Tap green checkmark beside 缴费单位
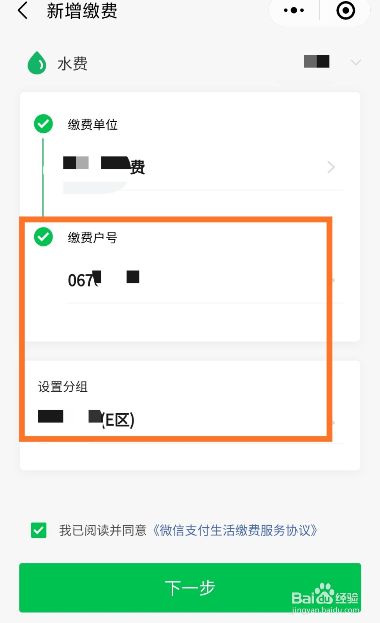This screenshot has width=380, height=623. click(x=43, y=124)
